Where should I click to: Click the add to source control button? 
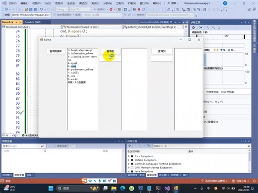(214, 181)
